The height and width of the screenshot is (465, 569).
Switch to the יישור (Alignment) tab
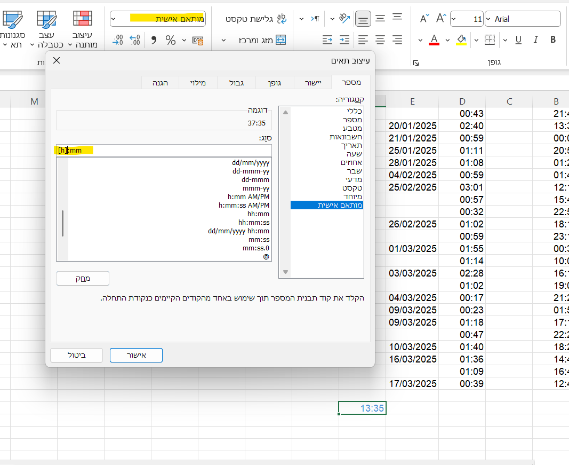[312, 82]
